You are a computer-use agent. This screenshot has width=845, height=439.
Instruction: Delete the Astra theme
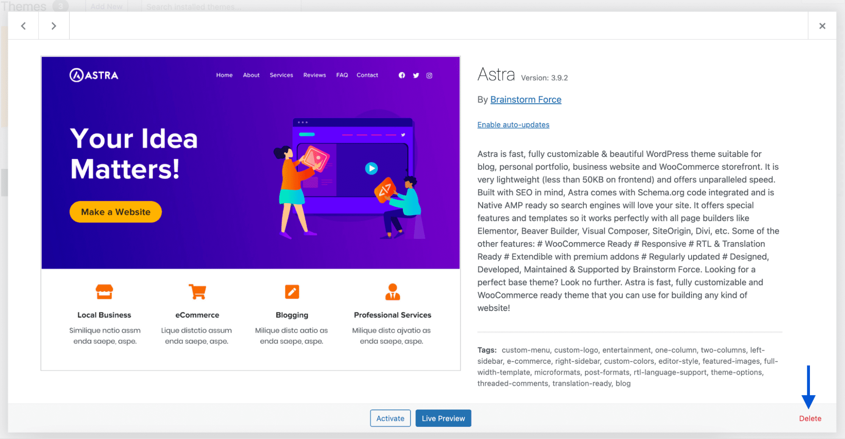point(810,418)
